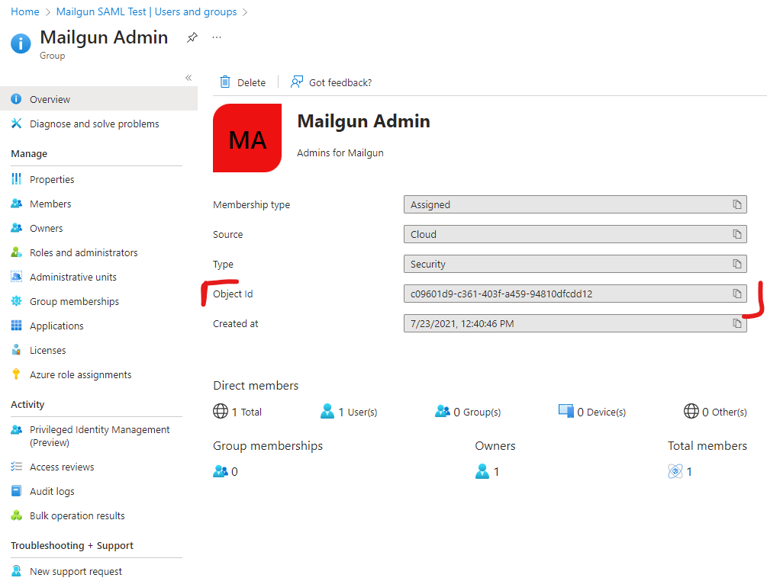Click the Group memberships gear icon in sidebar
Screen dimensions: 767x581
tap(16, 301)
